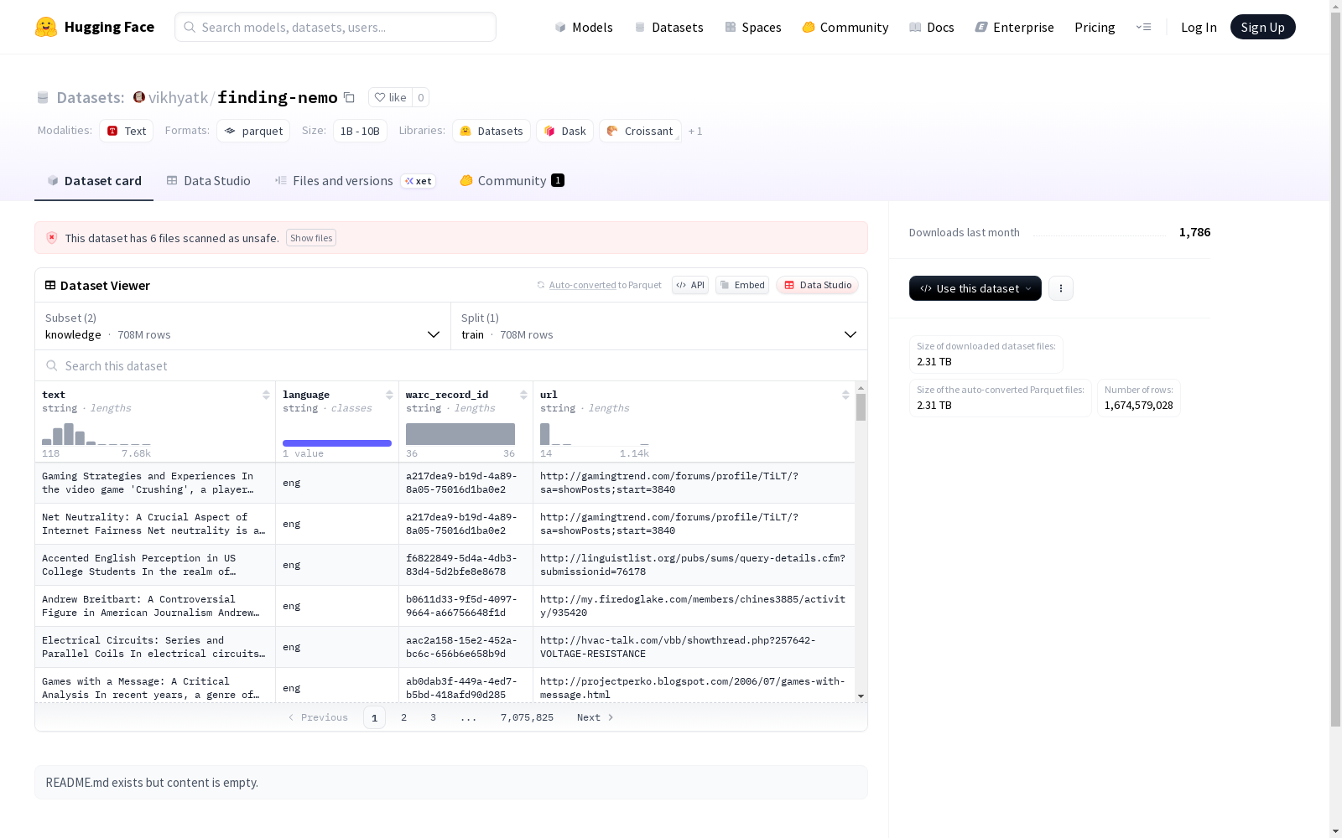This screenshot has height=838, width=1342.
Task: Click Next page
Action: tap(596, 717)
